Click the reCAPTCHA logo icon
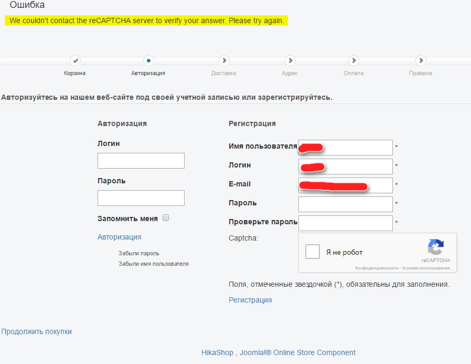The width and height of the screenshot is (471, 364). 435,247
